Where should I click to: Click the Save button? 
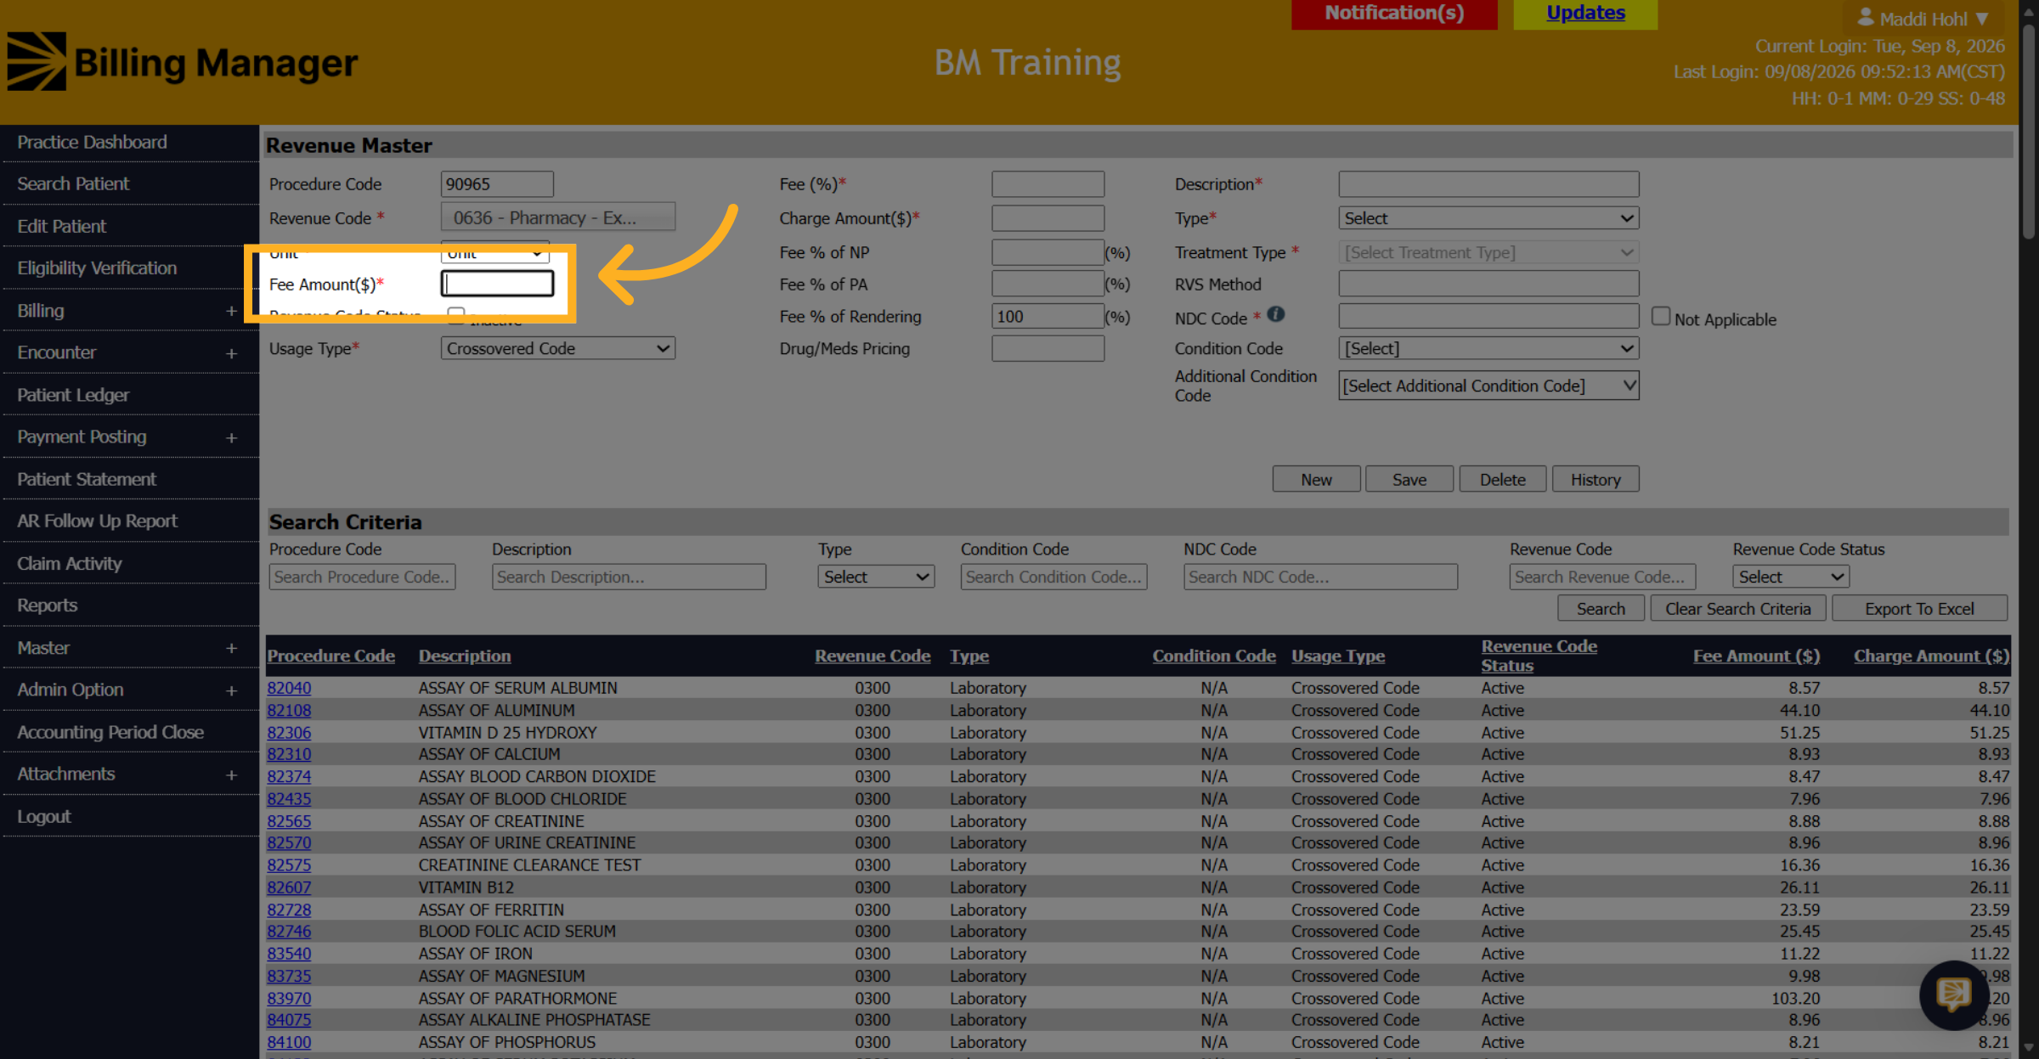1409,480
